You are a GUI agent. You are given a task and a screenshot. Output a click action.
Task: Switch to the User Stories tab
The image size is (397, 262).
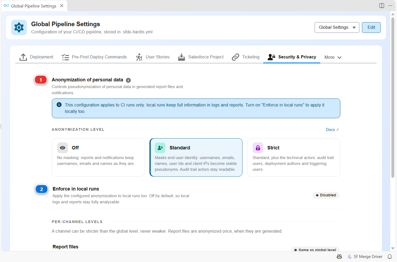(x=153, y=57)
